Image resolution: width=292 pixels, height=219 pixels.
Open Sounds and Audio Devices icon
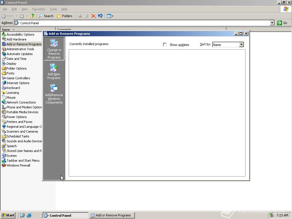pyautogui.click(x=4, y=141)
